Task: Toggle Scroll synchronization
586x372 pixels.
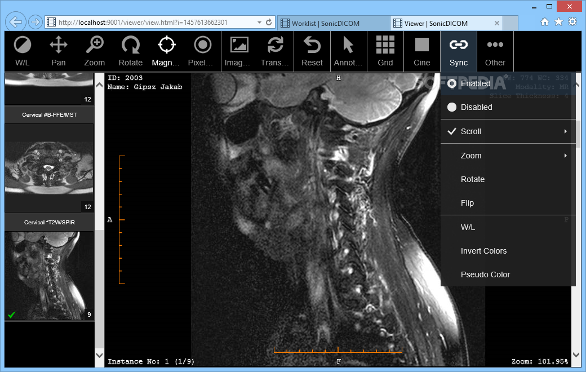Action: click(508, 131)
